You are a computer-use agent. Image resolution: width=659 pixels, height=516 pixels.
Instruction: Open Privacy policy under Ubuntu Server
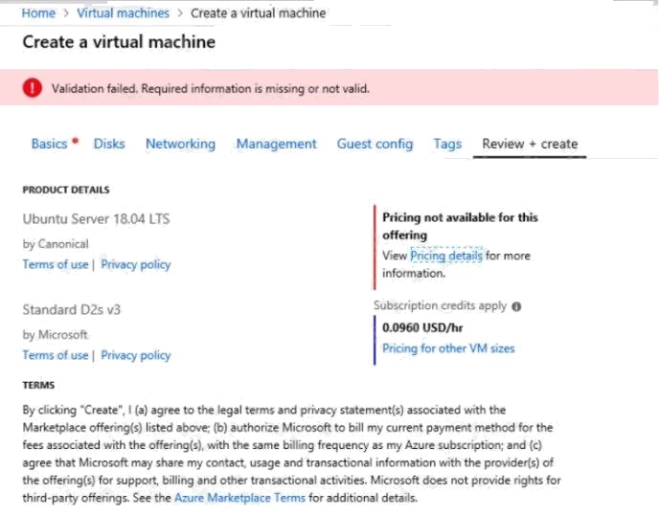136,264
